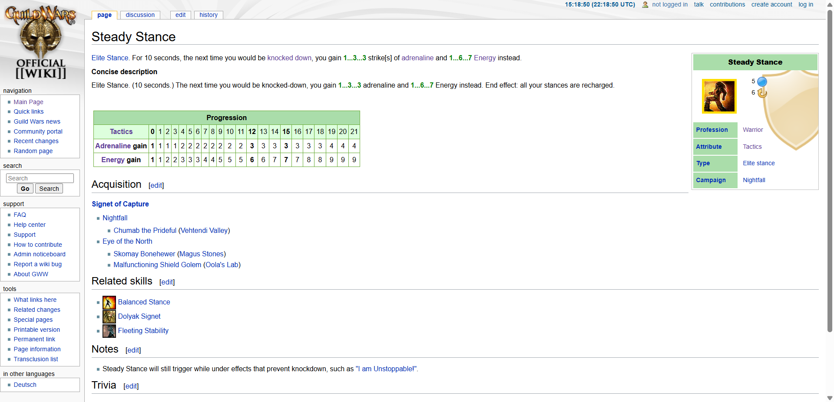Click the recharge time icon next to 6
The height and width of the screenshot is (402, 834).
click(762, 93)
